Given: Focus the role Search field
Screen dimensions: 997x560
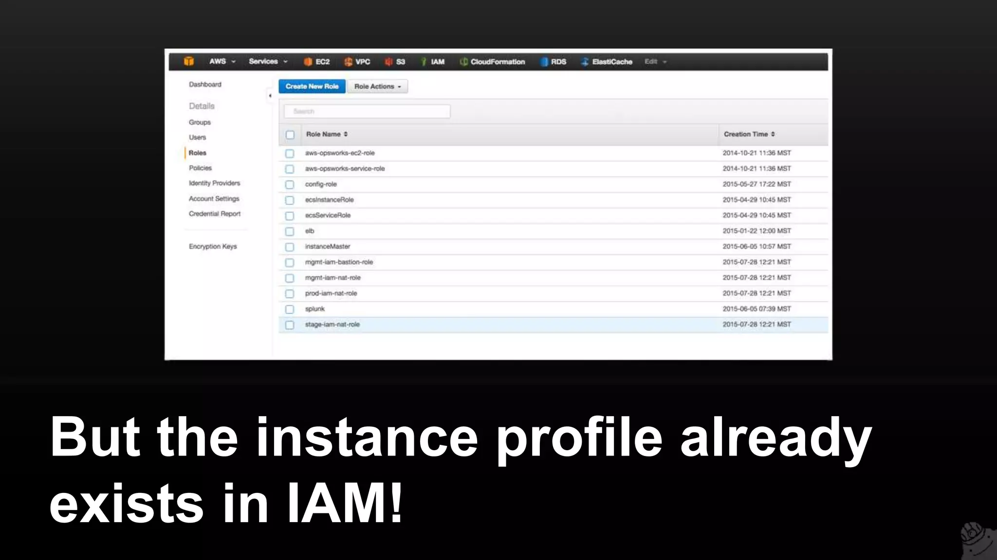Looking at the screenshot, I should click(x=367, y=111).
